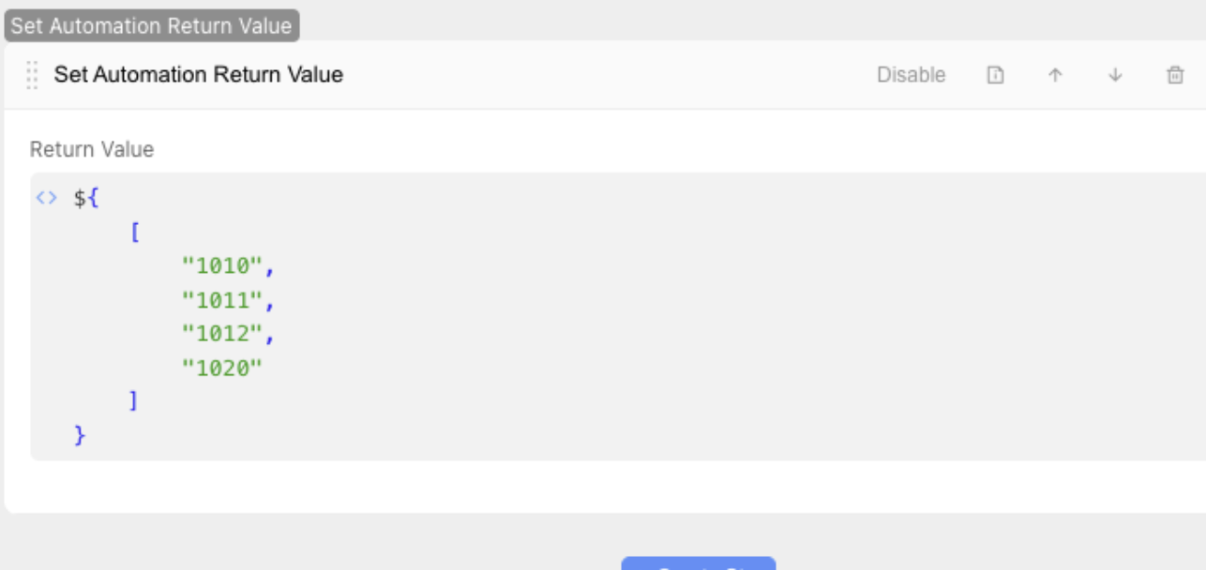Click the gray Set Automation Return Value tooltip
The image size is (1206, 570).
[151, 25]
